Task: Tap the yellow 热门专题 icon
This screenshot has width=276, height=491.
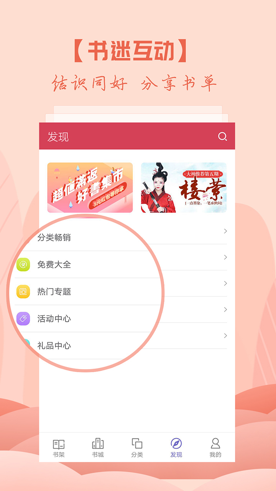Action: (23, 292)
